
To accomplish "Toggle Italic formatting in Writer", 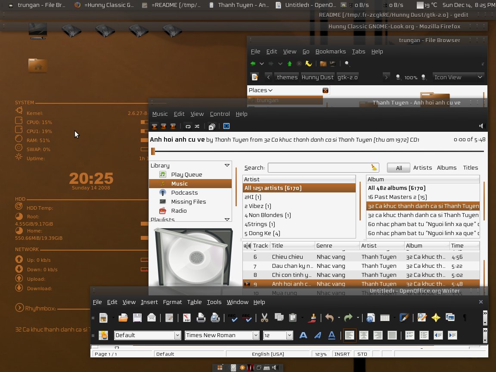I will pos(317,335).
